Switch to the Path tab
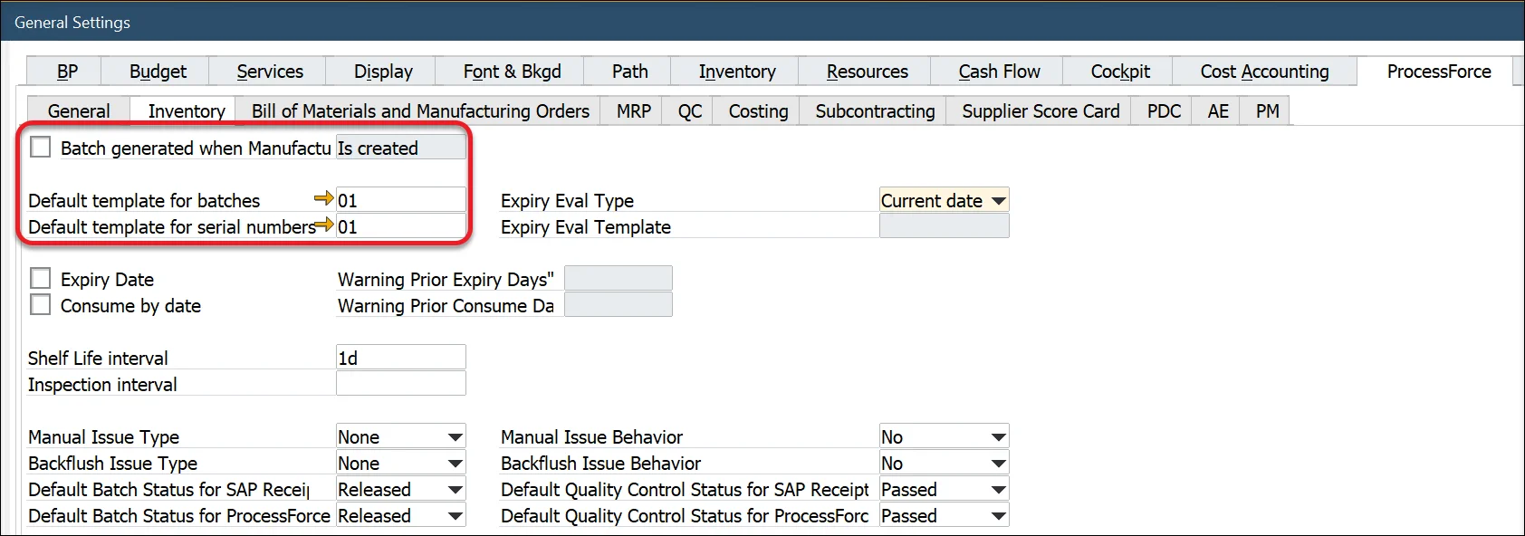Viewport: 1525px width, 536px height. (x=629, y=72)
